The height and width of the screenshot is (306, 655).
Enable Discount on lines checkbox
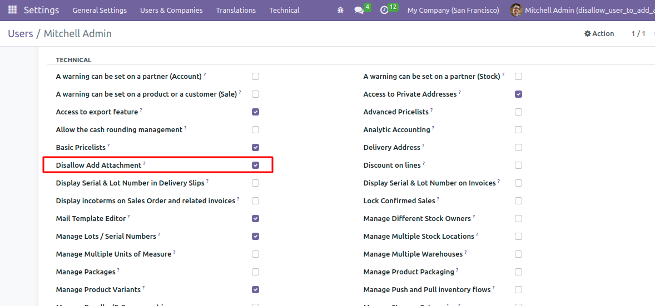(x=518, y=165)
